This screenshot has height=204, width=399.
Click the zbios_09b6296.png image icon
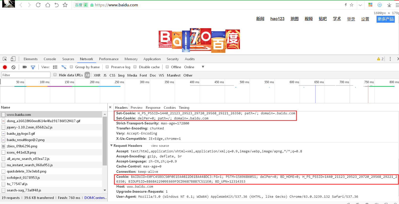(4, 146)
